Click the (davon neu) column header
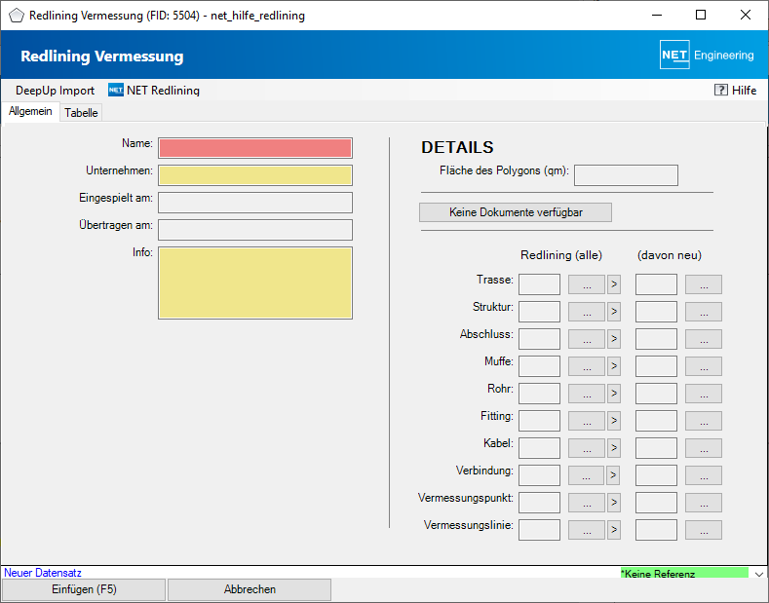769x603 pixels. point(670,255)
